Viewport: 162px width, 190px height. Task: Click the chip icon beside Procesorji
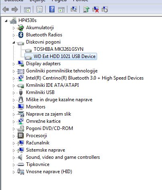(21, 136)
